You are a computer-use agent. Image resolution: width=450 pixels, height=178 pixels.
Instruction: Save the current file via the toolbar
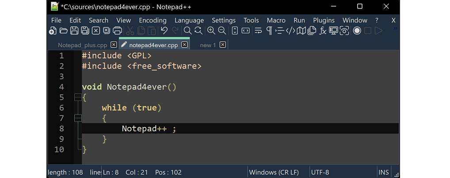(x=74, y=30)
